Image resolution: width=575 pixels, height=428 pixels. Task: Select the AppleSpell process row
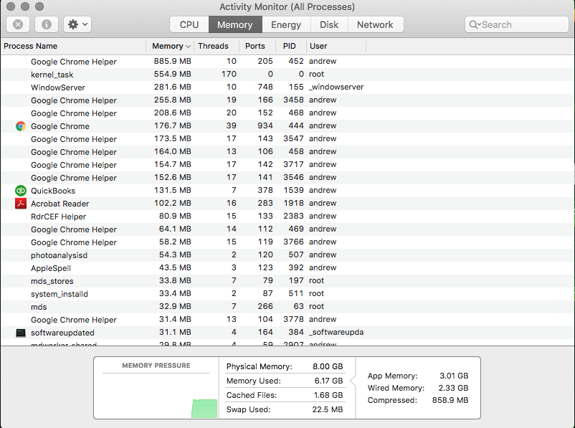[x=287, y=268]
